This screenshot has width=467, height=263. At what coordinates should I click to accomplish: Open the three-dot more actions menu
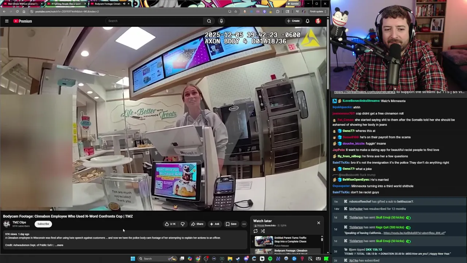[244, 224]
